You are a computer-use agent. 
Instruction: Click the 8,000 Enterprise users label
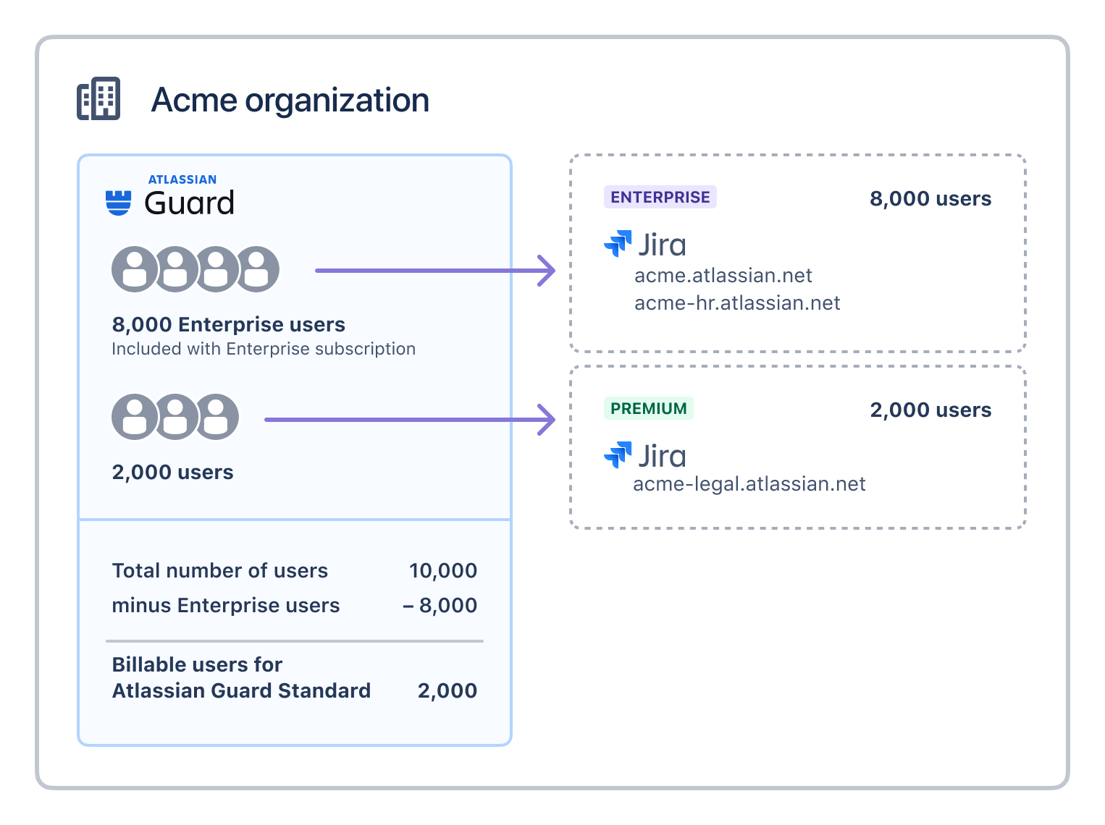pyautogui.click(x=229, y=324)
